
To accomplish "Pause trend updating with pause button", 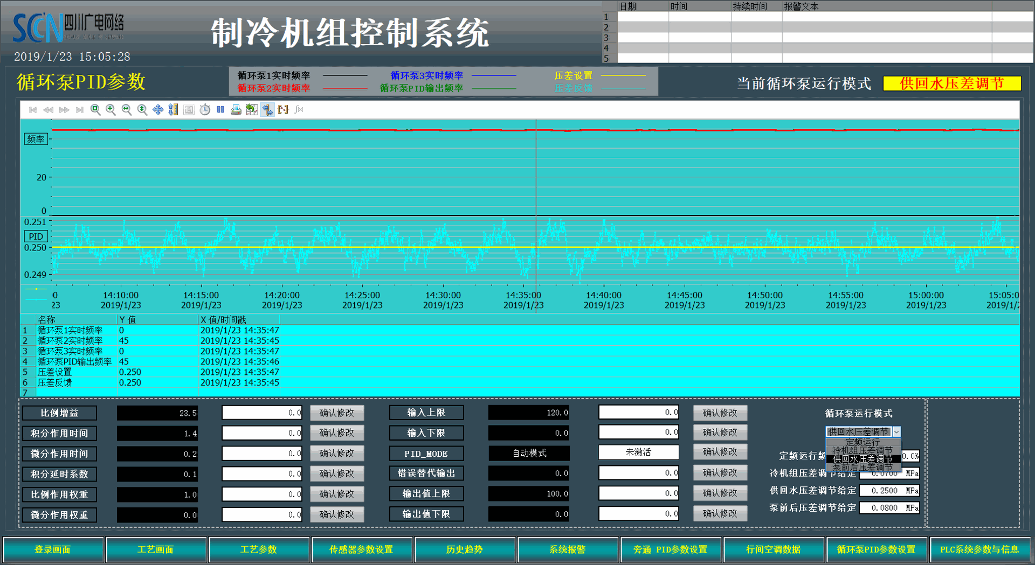I will click(x=220, y=110).
